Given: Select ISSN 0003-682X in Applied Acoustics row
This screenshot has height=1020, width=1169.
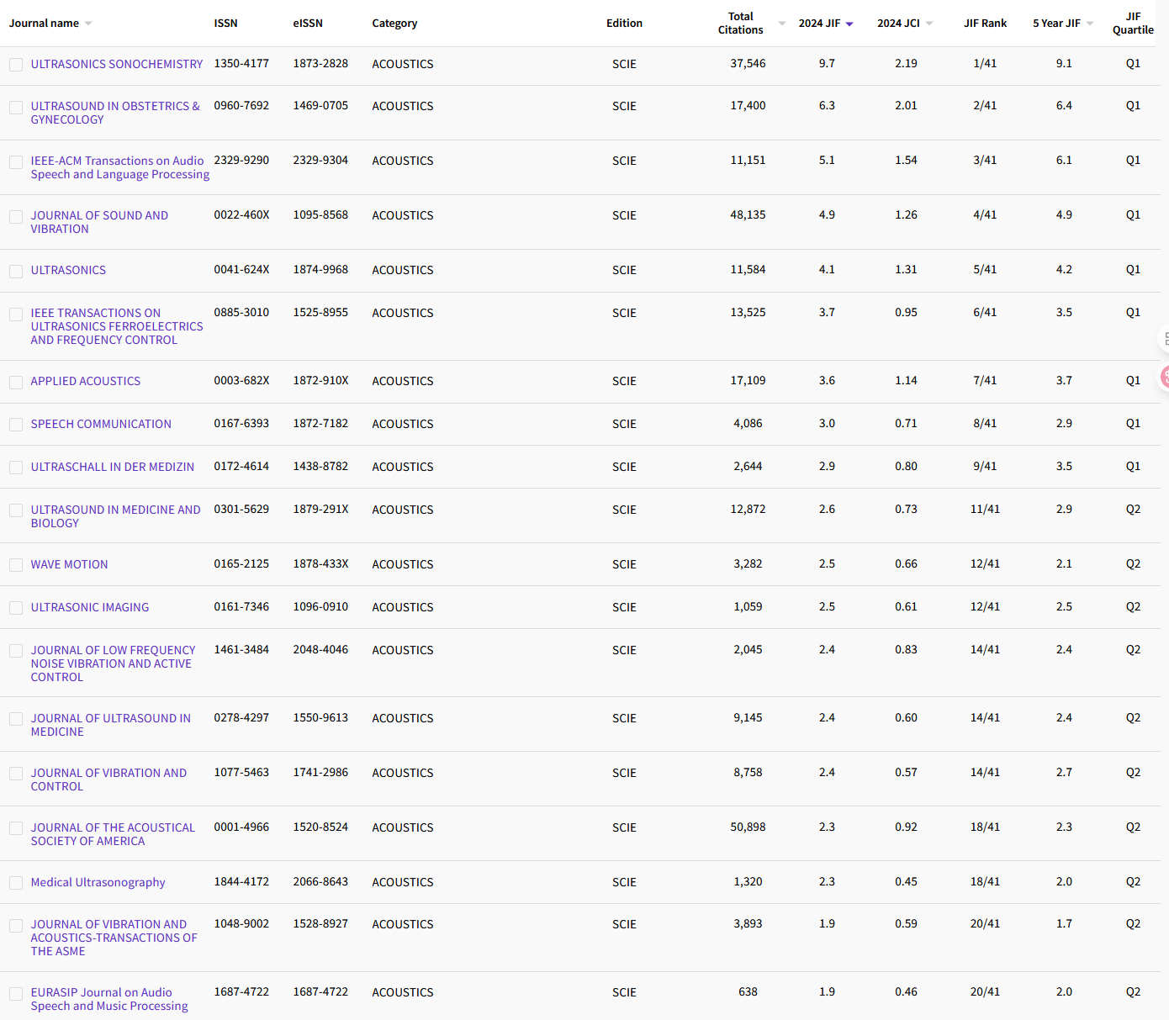Looking at the screenshot, I should click(241, 380).
